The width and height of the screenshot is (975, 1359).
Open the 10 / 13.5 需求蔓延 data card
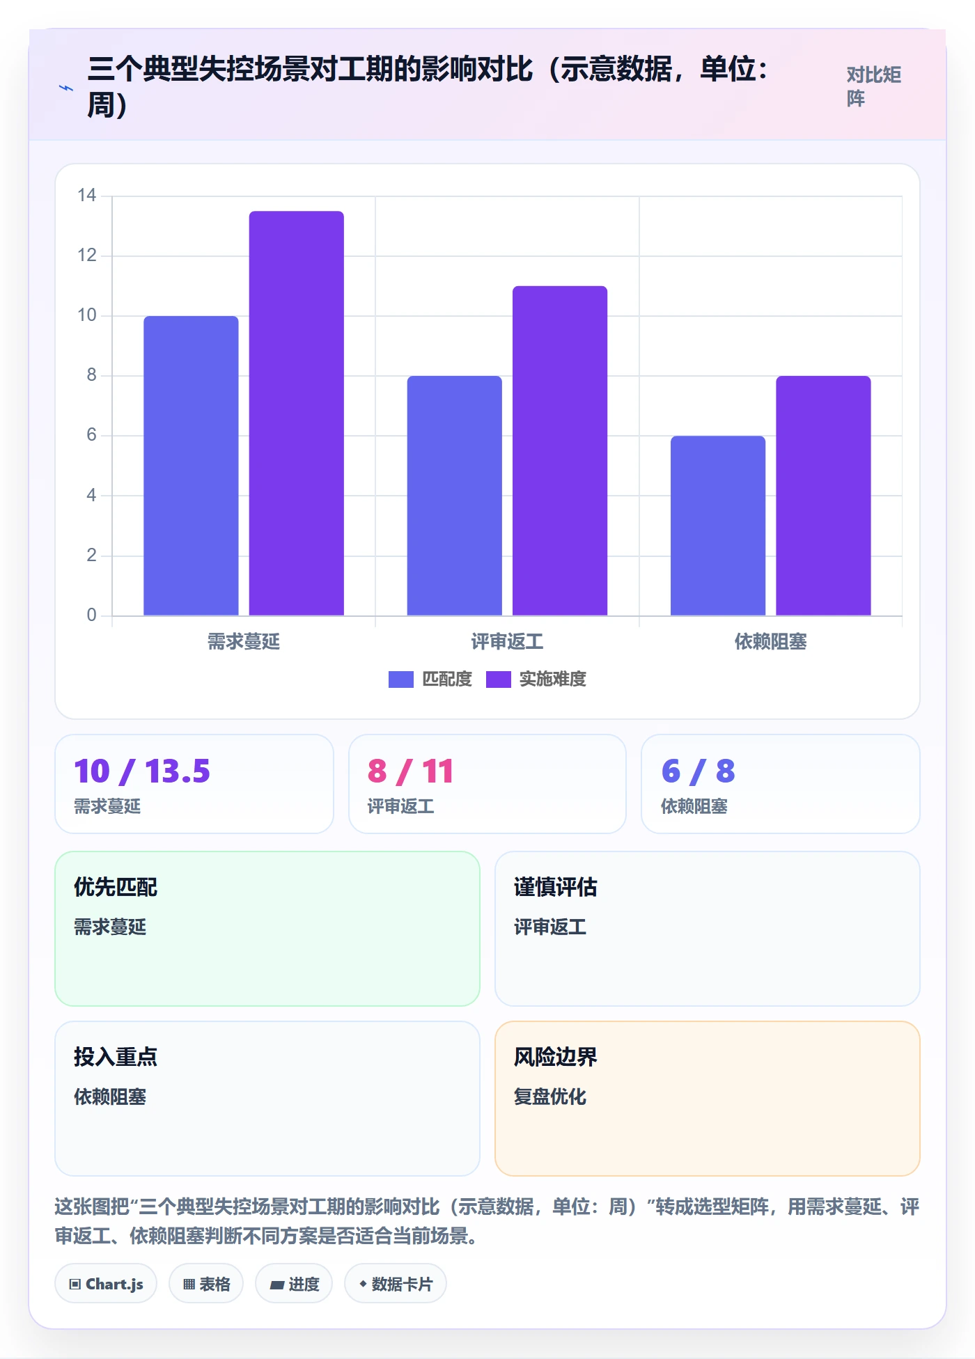click(x=194, y=784)
